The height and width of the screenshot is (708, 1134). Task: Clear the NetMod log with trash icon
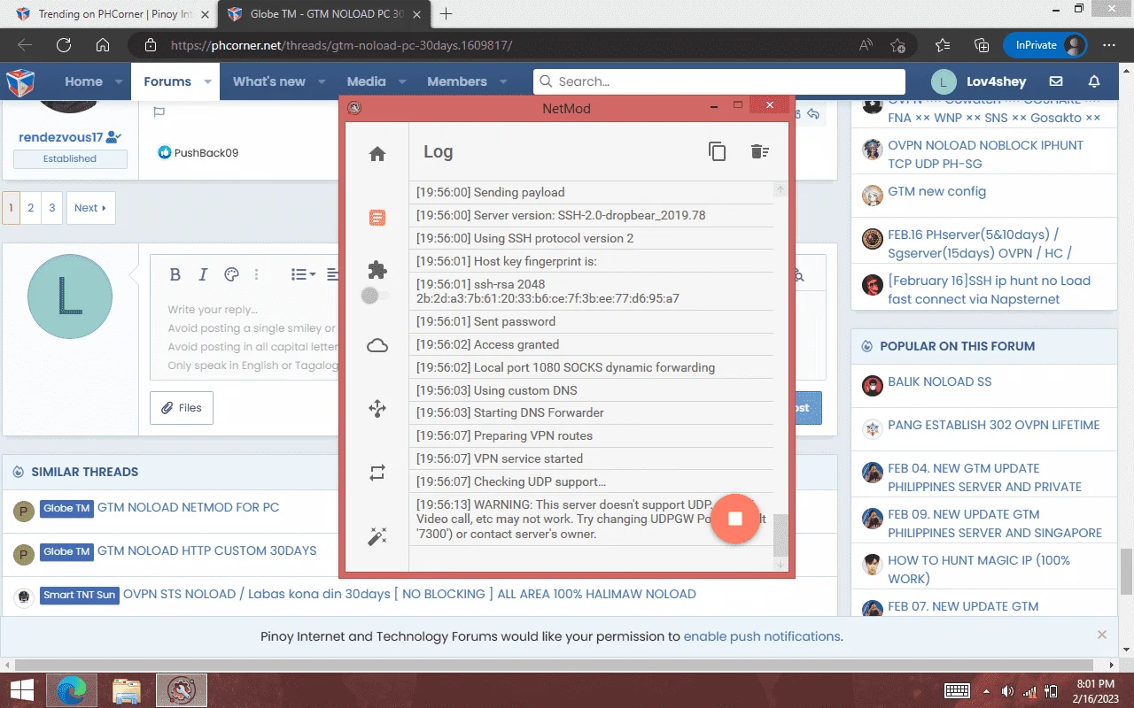tap(759, 151)
